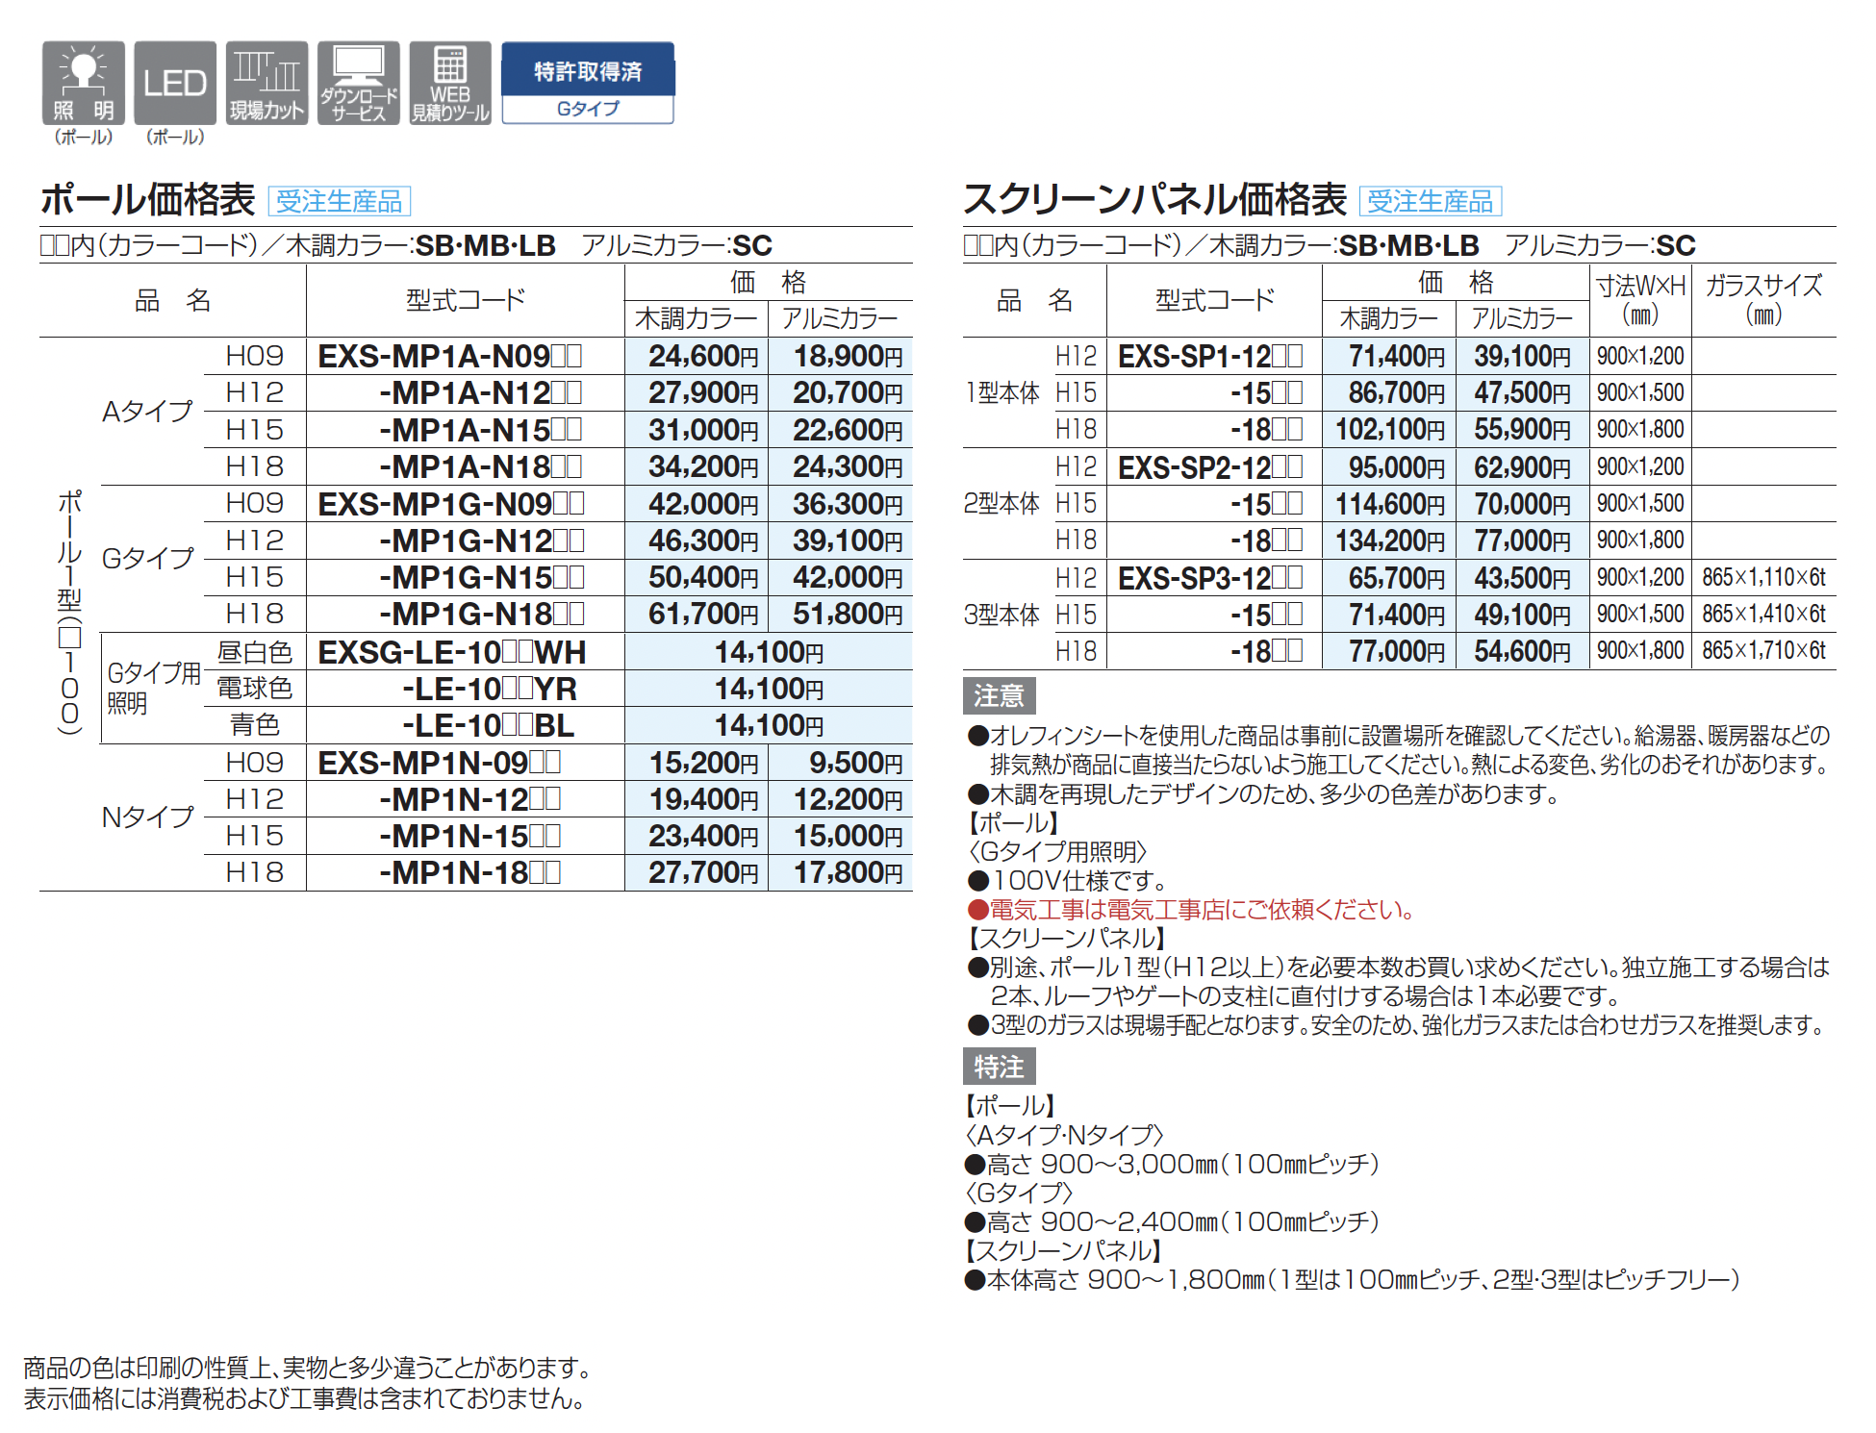The width and height of the screenshot is (1876, 1433).
Task: Click the red 電気工事は電気工事店にご依頼ください notice
Action: point(1191,910)
